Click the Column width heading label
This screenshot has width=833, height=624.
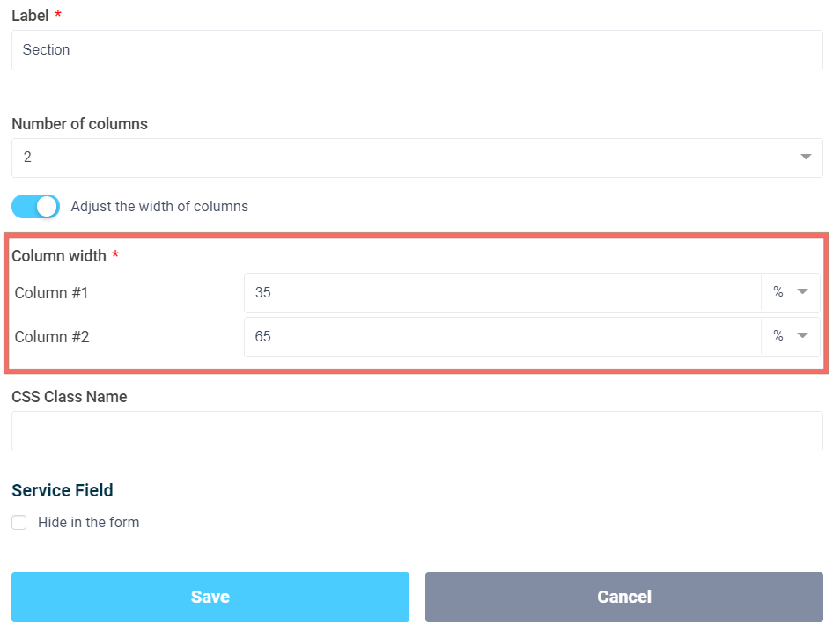point(59,256)
